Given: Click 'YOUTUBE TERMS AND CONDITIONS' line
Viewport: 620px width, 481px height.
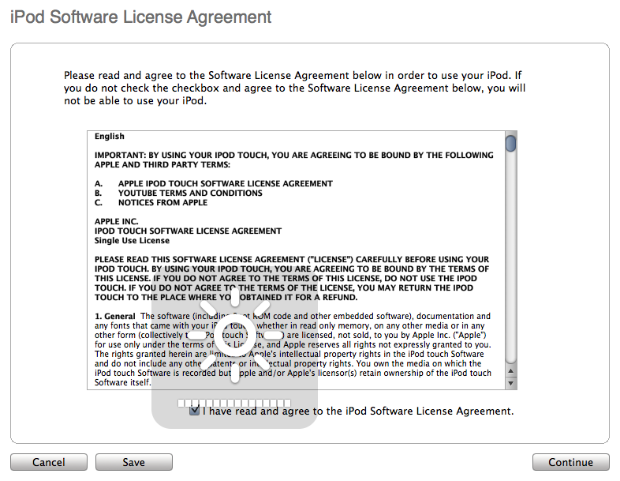Looking at the screenshot, I should [x=190, y=194].
